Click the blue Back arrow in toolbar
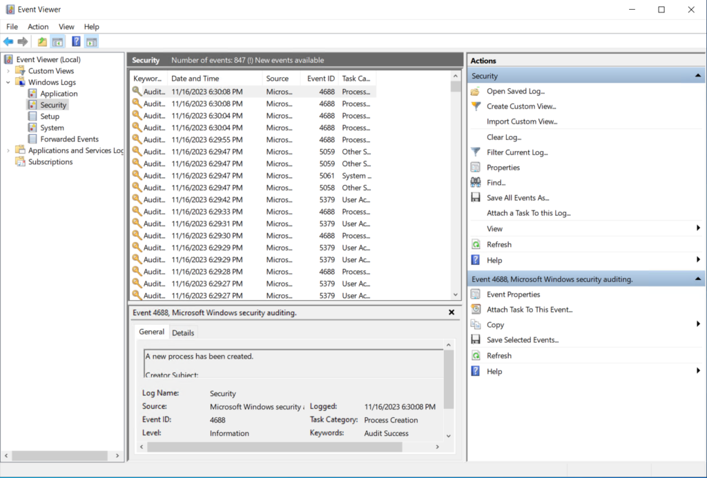 (x=8, y=42)
